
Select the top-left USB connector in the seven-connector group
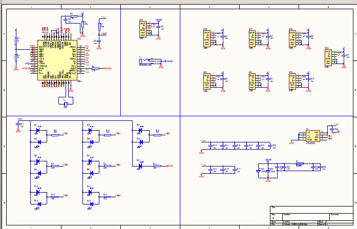pyautogui.click(x=207, y=39)
